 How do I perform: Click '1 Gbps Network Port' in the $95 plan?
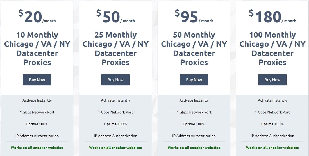[x=194, y=112]
